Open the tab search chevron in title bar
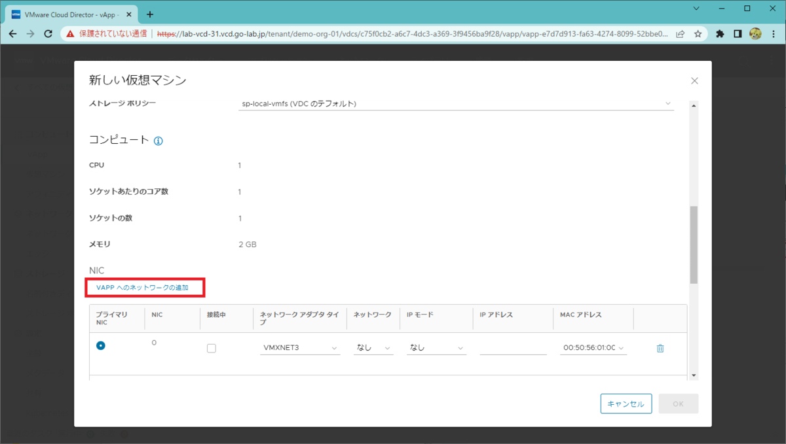The width and height of the screenshot is (786, 444). tap(696, 9)
